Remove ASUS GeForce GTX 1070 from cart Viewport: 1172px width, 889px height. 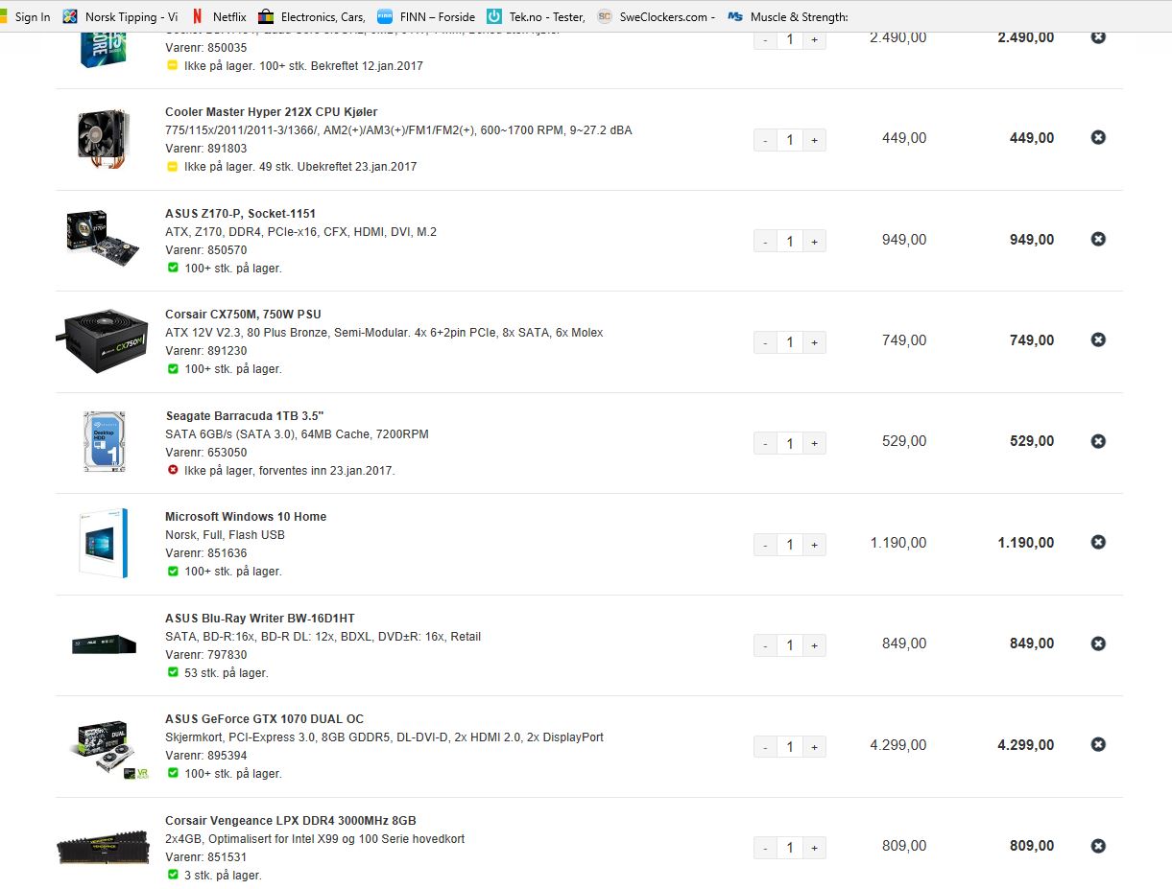pos(1098,744)
